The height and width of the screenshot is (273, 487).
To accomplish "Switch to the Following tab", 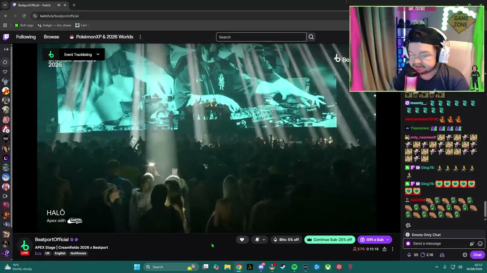I will pyautogui.click(x=26, y=37).
